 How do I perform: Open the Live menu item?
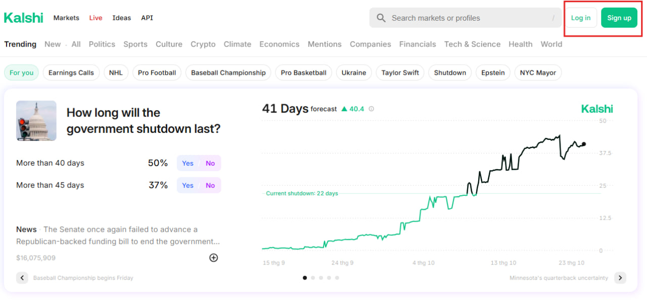(x=96, y=18)
